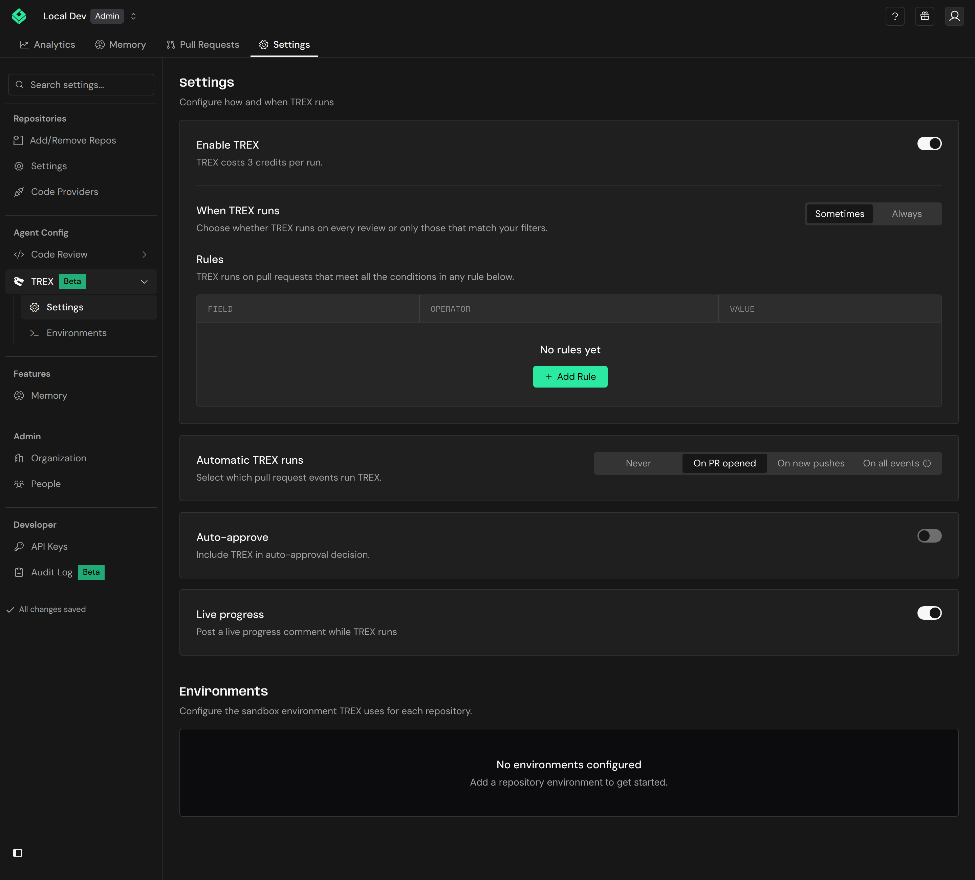Screen dimensions: 975x880
Task: Click the gear icon on TREX Settings
Action: coord(34,308)
